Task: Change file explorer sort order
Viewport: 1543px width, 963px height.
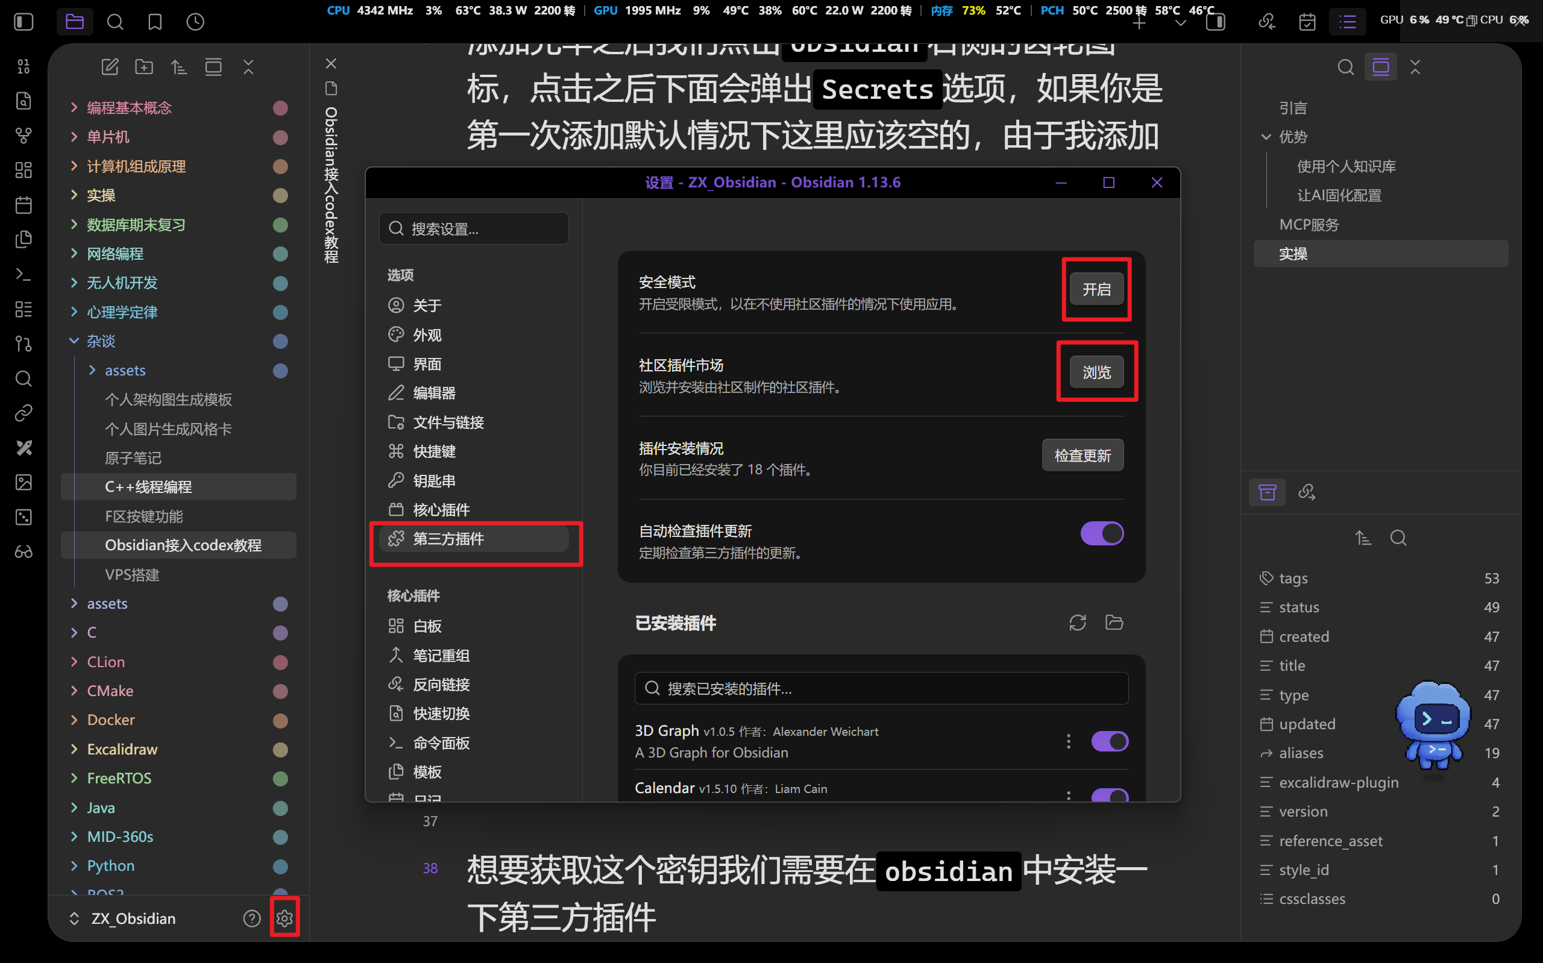Action: tap(178, 66)
